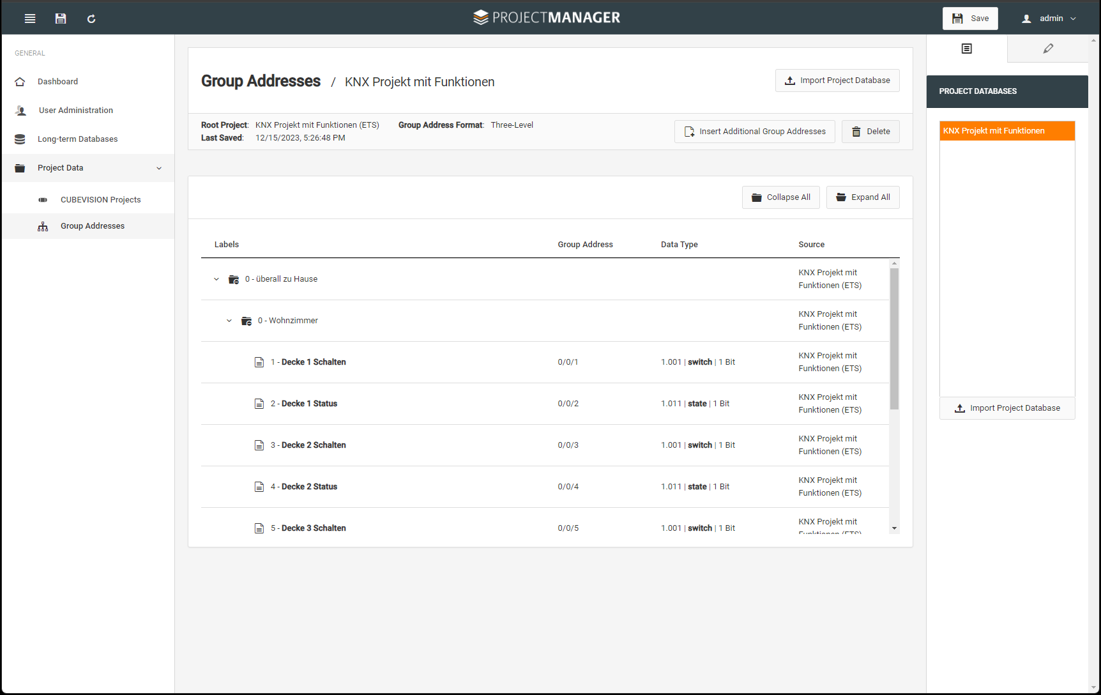The width and height of the screenshot is (1101, 695).
Task: Click the table scrollbar up arrow
Action: tap(894, 263)
